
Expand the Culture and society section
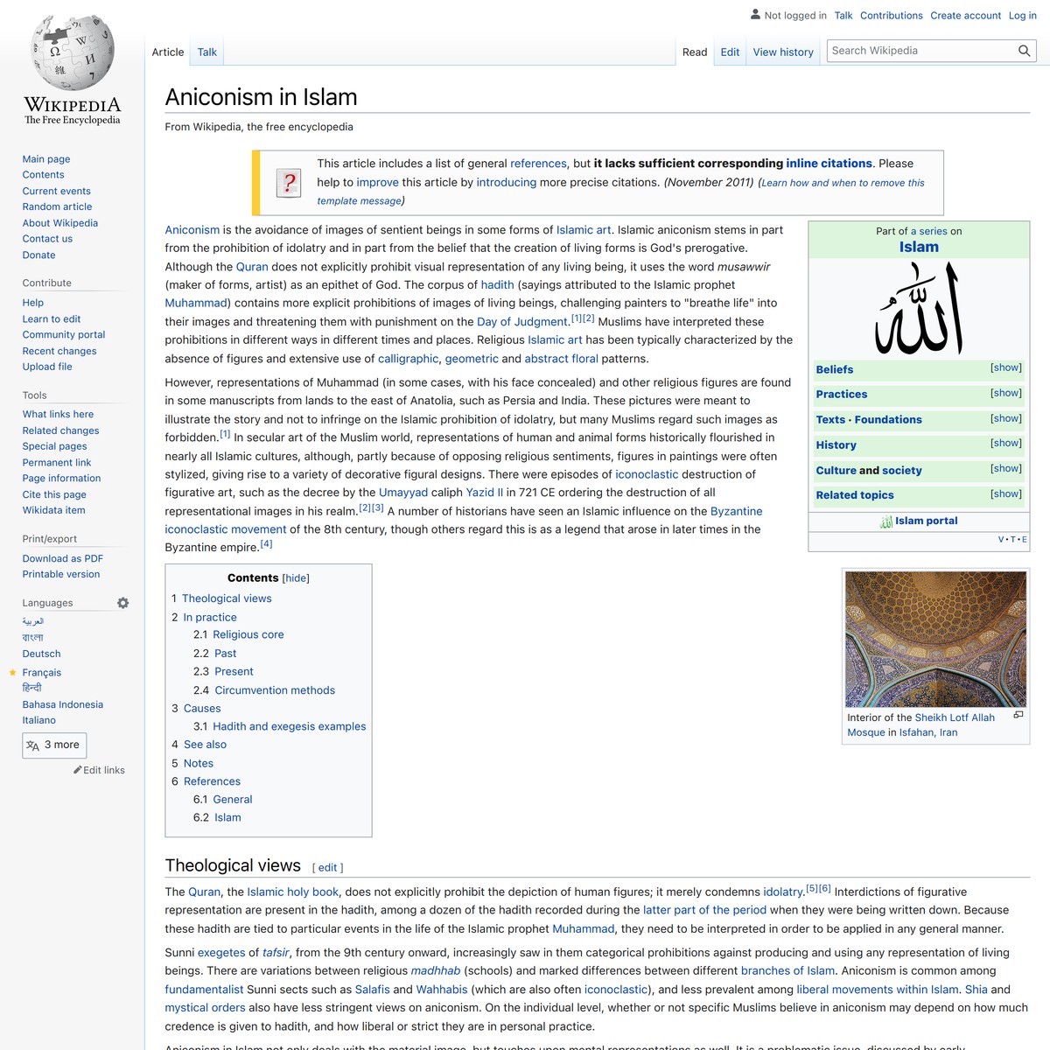pos(1004,468)
